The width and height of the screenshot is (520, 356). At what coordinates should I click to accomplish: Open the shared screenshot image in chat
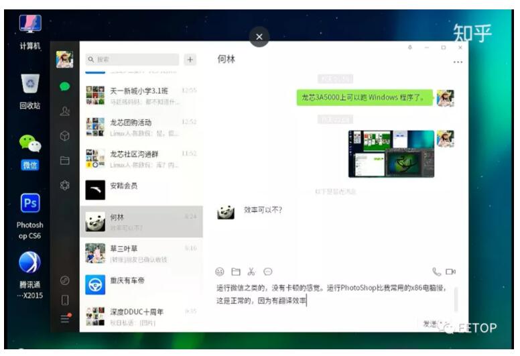pos(391,154)
